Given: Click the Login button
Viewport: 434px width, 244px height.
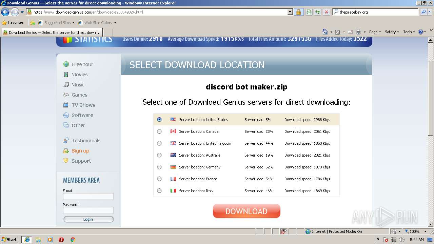Looking at the screenshot, I should [x=88, y=219].
